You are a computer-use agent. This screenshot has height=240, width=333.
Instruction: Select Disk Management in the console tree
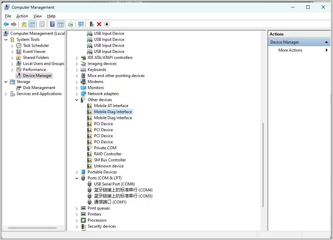pyautogui.click(x=39, y=88)
